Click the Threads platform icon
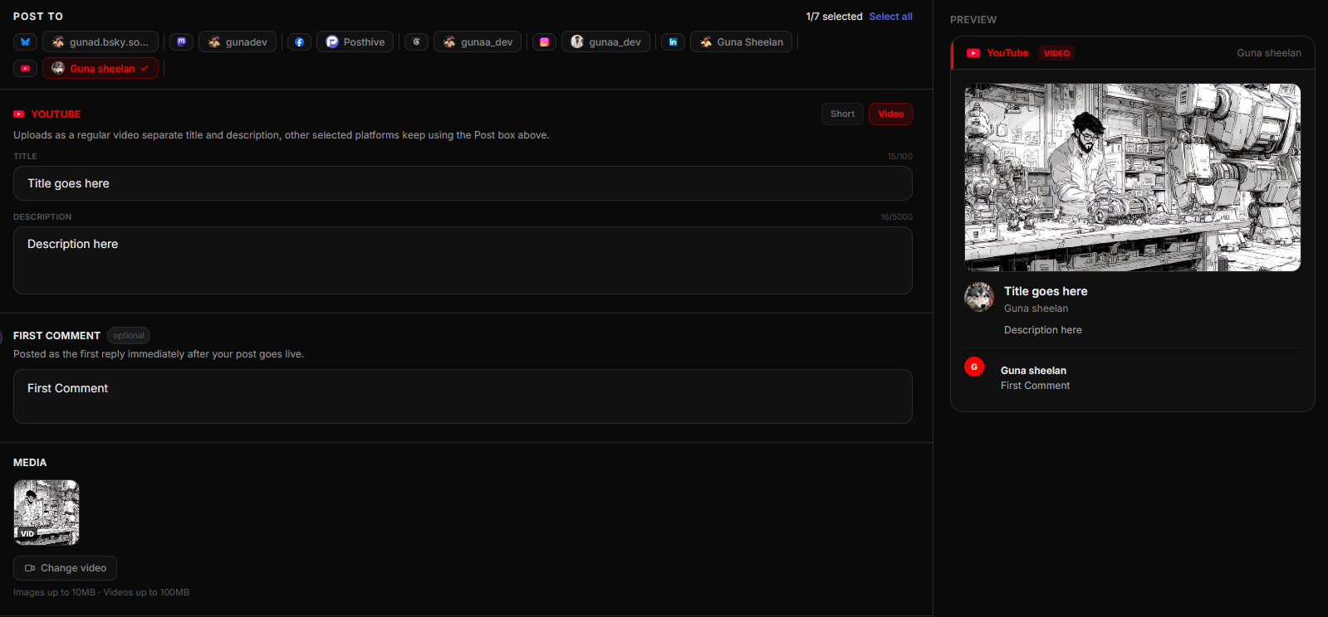 pyautogui.click(x=417, y=42)
